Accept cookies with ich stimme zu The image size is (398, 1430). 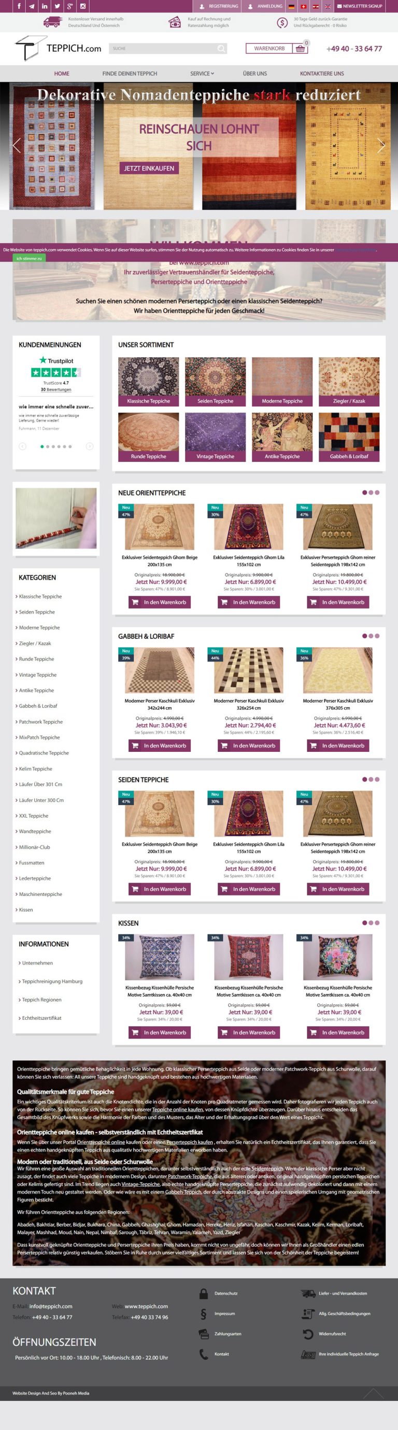coord(29,259)
